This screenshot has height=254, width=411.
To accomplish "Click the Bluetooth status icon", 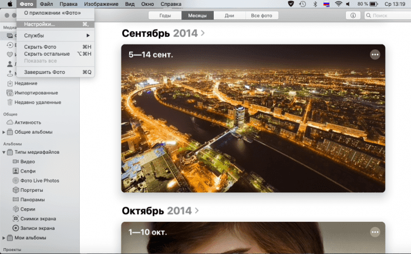I will tap(315, 4).
